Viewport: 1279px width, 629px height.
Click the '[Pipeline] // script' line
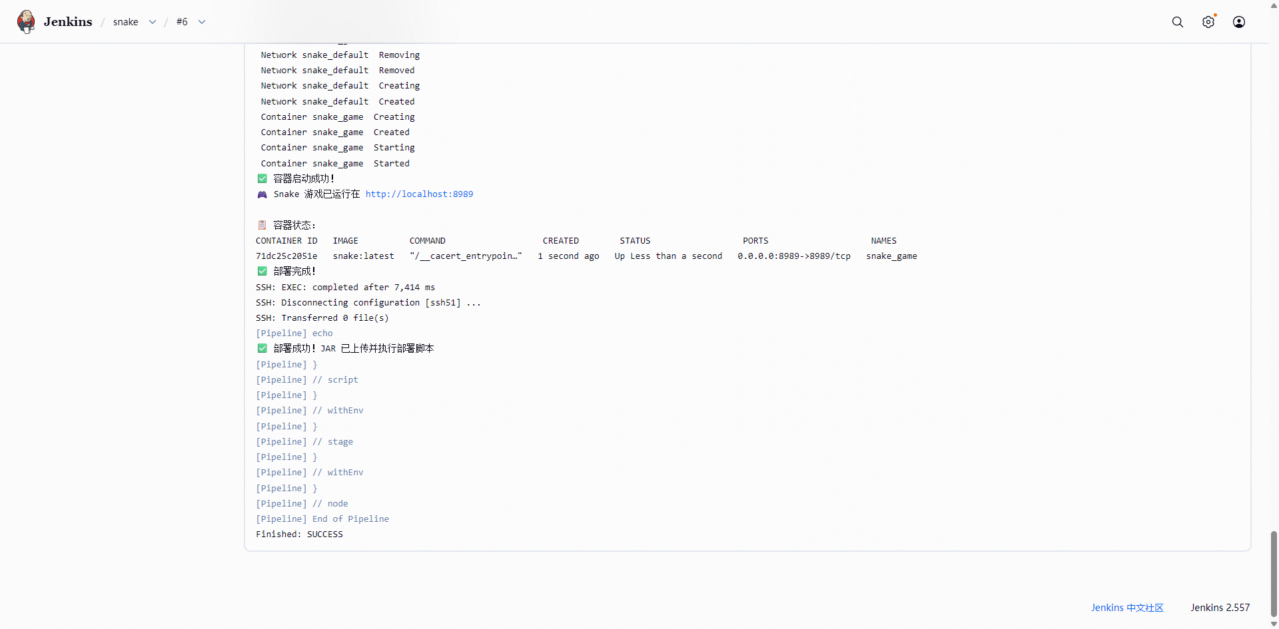click(307, 380)
